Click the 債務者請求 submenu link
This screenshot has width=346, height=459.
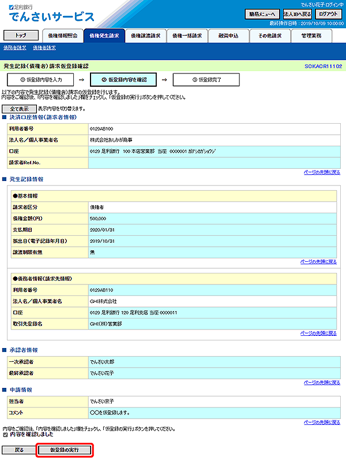tap(15, 47)
